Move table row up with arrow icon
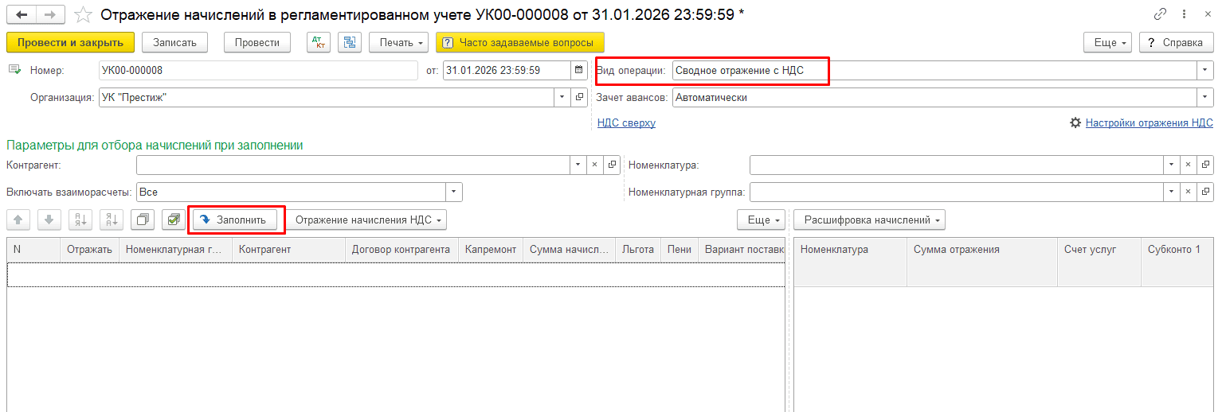 pyautogui.click(x=18, y=220)
